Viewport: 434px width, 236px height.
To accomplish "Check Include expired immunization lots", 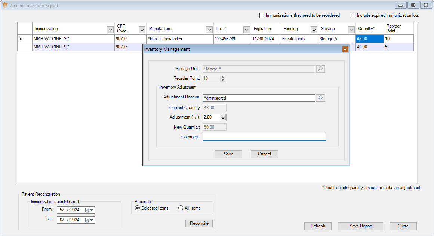I will (353, 16).
